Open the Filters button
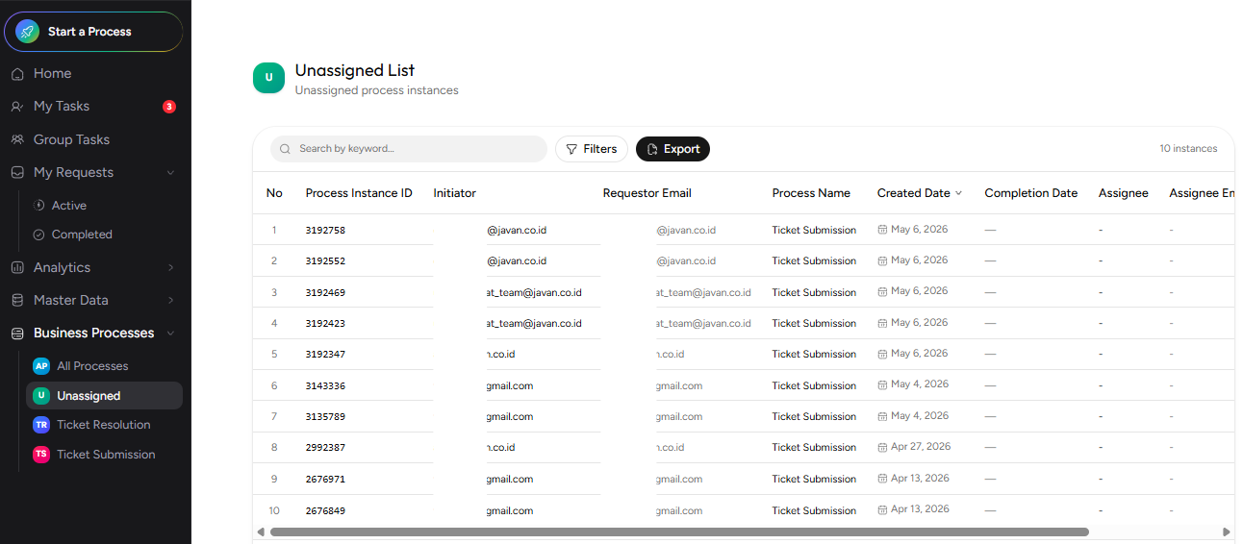This screenshot has width=1243, height=544. [x=592, y=149]
